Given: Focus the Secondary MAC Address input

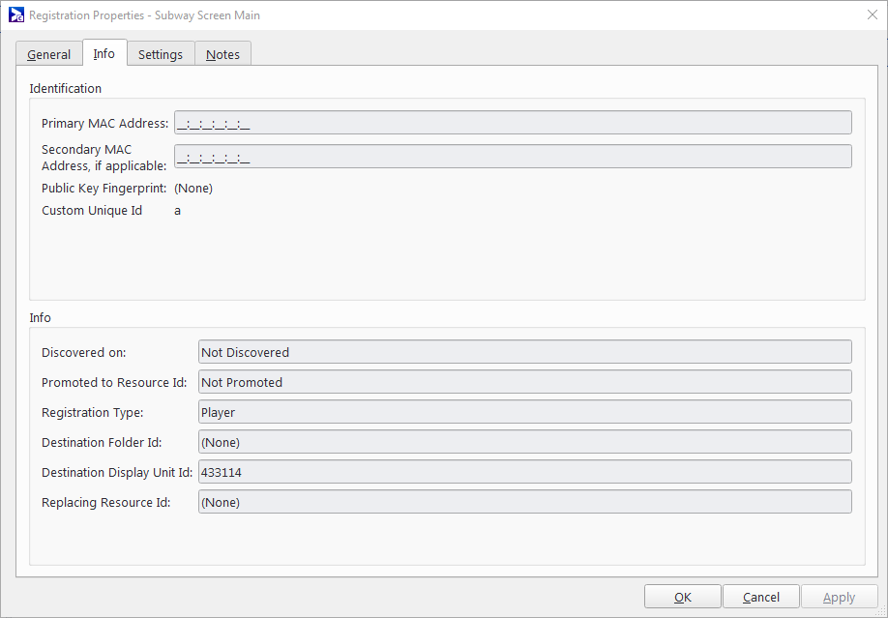Looking at the screenshot, I should point(513,158).
